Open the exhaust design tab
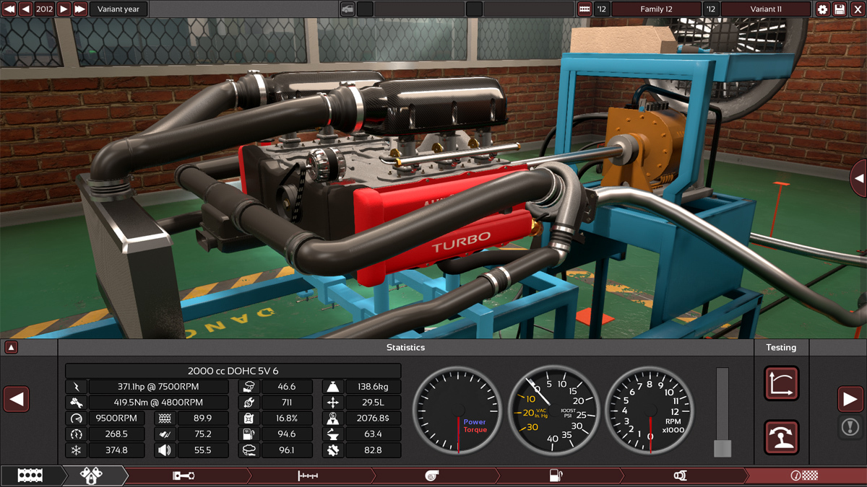 (x=680, y=475)
